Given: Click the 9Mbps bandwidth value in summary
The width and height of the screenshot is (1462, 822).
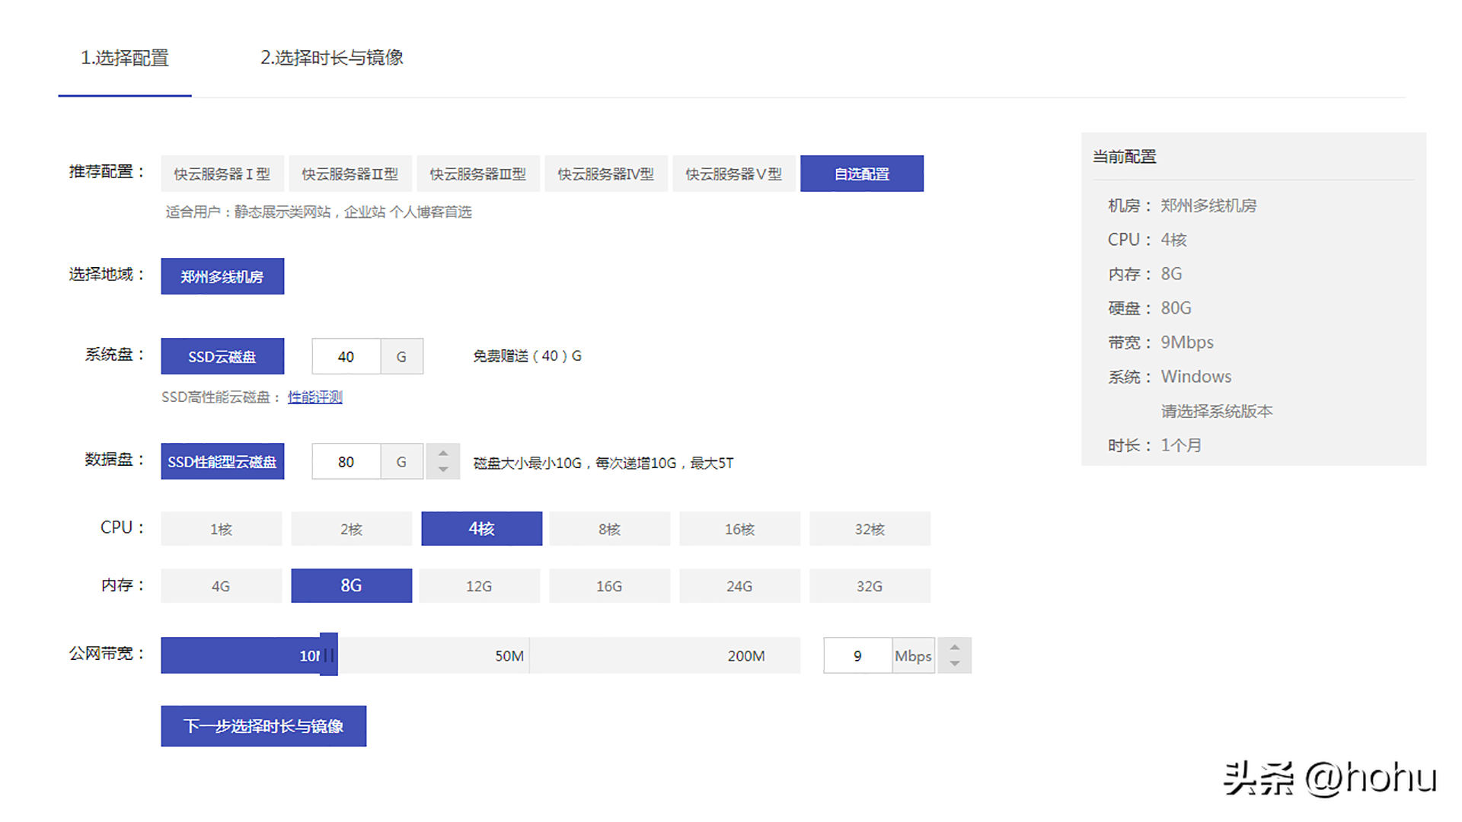Looking at the screenshot, I should click(1187, 342).
